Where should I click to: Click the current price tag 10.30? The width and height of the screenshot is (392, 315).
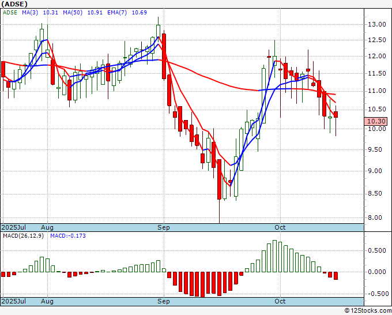(376, 121)
